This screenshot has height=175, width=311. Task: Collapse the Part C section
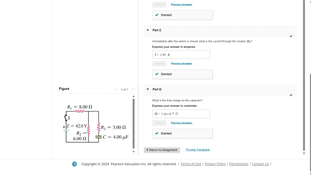pos(148,30)
